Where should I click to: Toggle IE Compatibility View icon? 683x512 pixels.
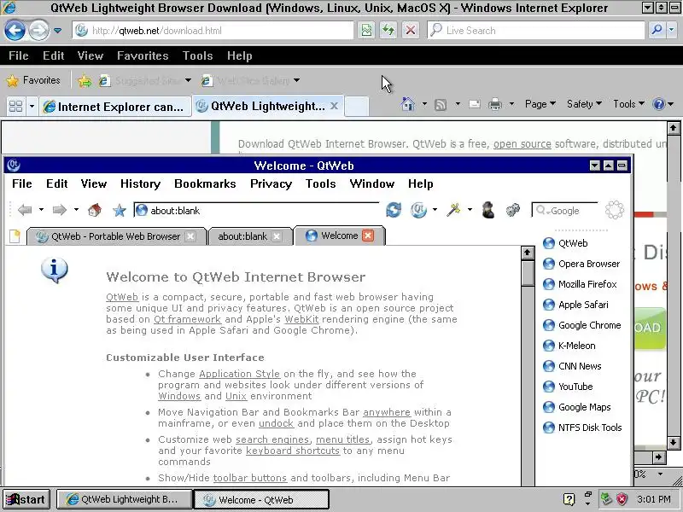(x=366, y=31)
